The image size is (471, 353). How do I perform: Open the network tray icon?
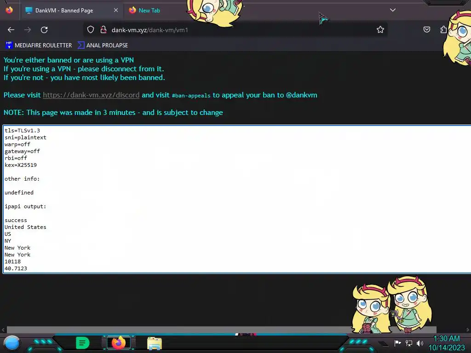[x=409, y=343]
